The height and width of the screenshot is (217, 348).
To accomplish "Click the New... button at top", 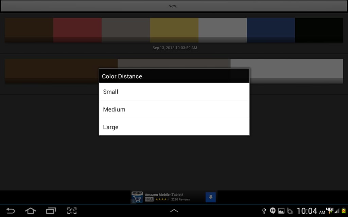I will [174, 6].
